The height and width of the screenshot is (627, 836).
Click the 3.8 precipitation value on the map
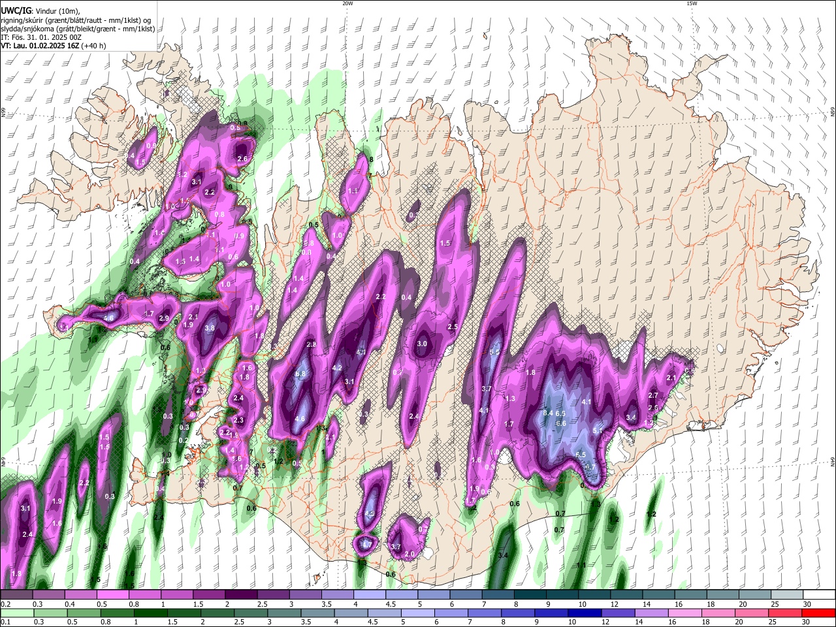point(210,329)
